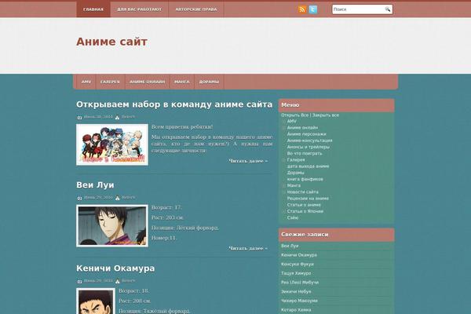Open Анонсы и трейлеры in sidebar

(x=309, y=147)
